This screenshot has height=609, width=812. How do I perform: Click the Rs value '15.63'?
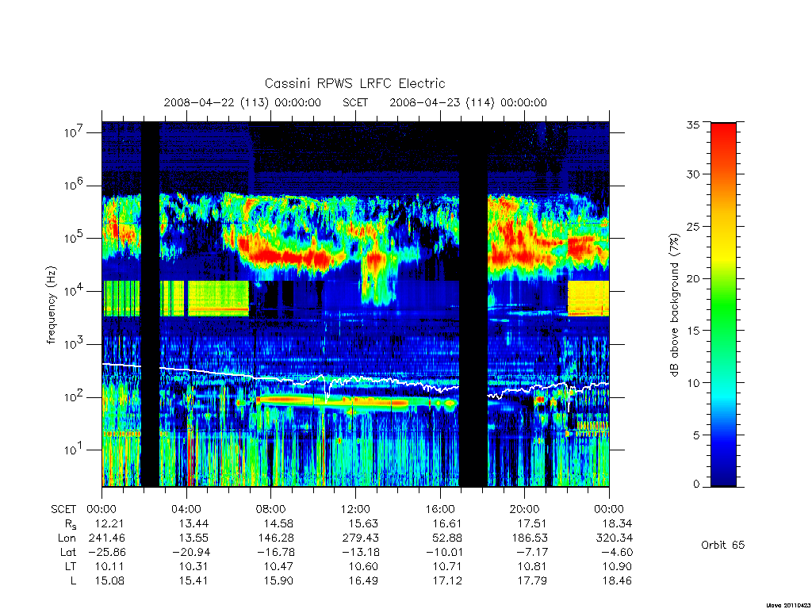tap(363, 523)
